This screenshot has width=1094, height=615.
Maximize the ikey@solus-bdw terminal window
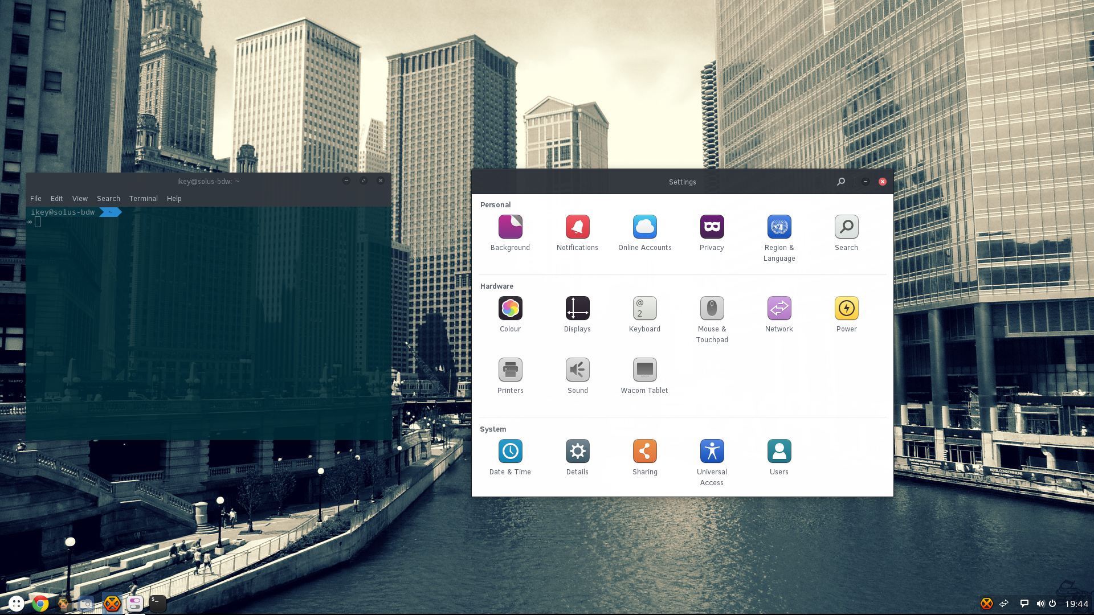click(364, 181)
